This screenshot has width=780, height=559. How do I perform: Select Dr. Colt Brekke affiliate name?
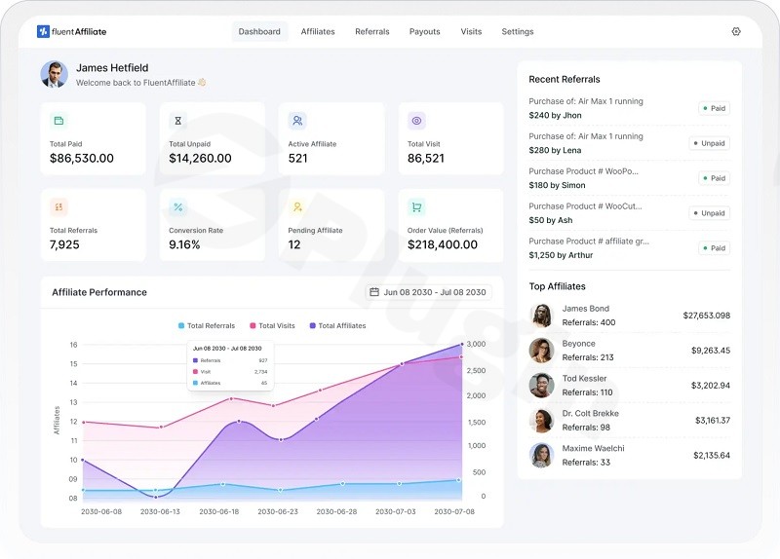(x=591, y=414)
